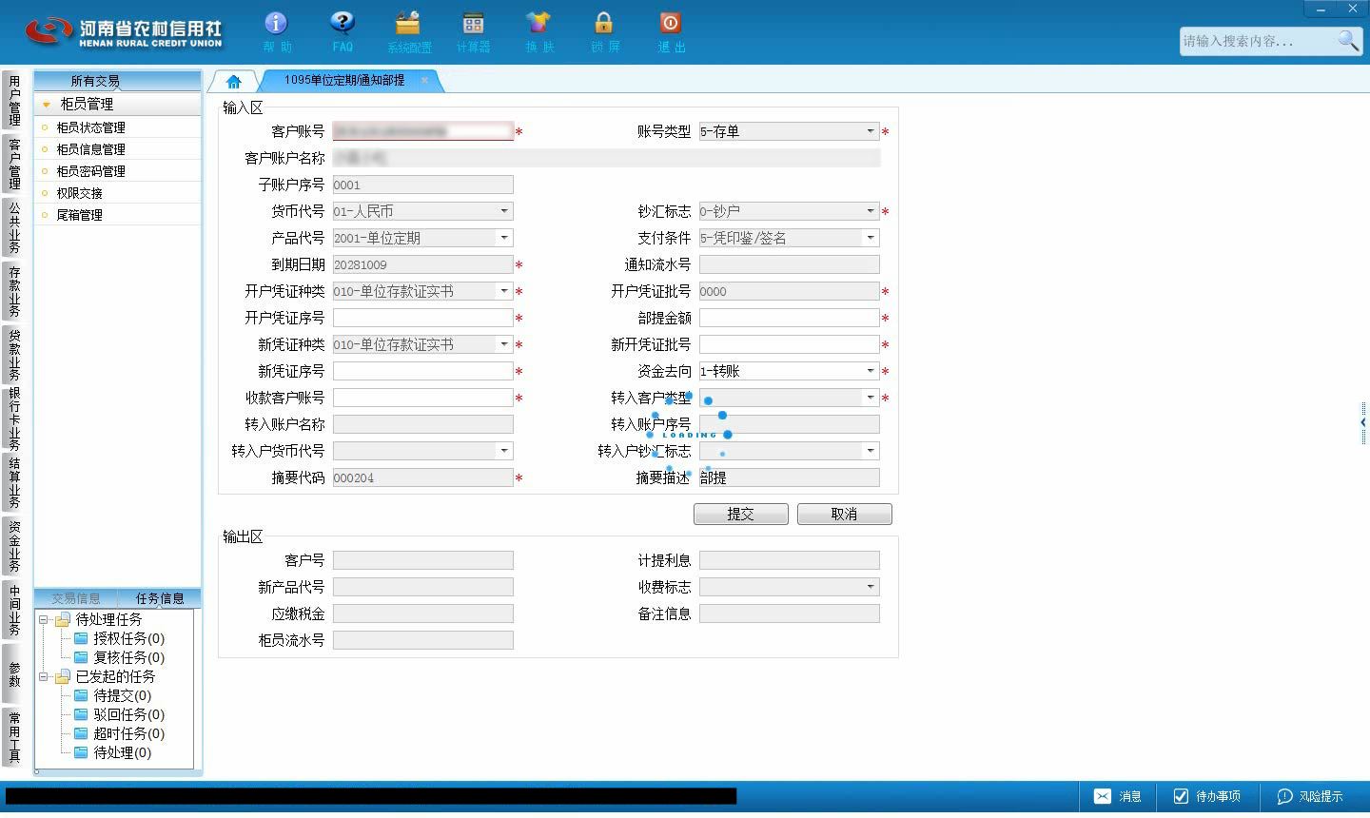This screenshot has height=818, width=1370.
Task: Switch to 任务信息 panel tab
Action: [160, 598]
